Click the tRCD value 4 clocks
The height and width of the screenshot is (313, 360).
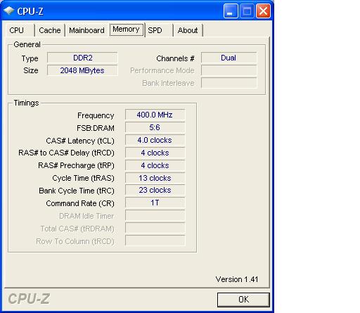coord(155,153)
